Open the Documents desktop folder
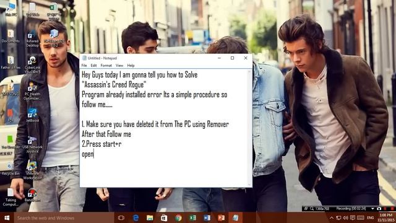Viewport: 396px width, 223px height. (x=11, y=36)
